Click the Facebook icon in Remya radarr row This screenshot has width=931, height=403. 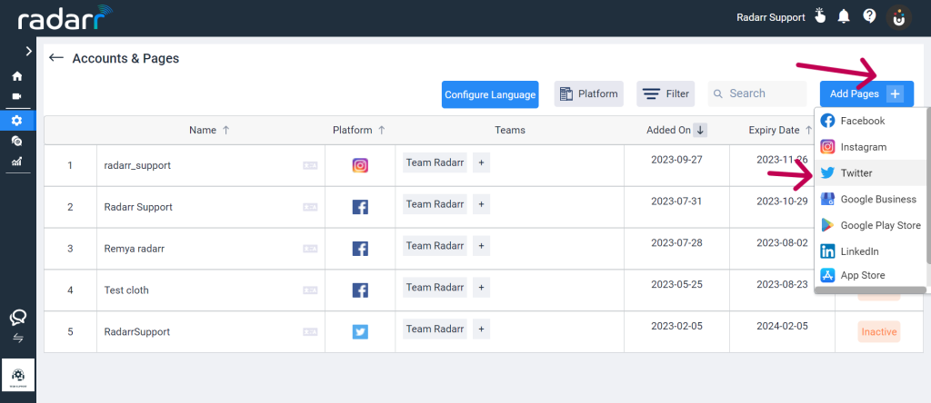[360, 249]
